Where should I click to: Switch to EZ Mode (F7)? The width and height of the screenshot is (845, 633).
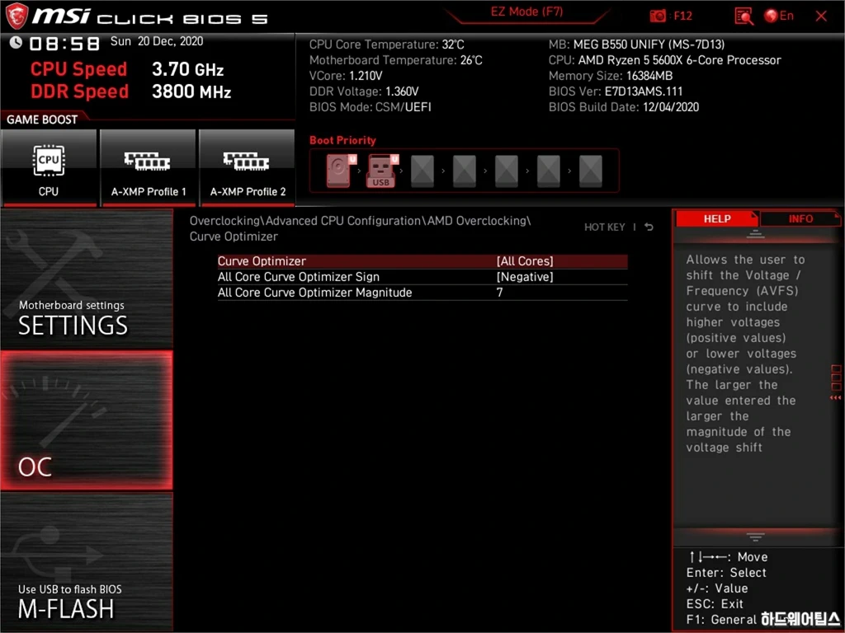(526, 12)
